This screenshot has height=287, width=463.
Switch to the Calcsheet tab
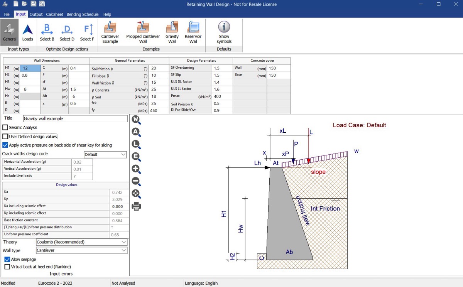(54, 14)
